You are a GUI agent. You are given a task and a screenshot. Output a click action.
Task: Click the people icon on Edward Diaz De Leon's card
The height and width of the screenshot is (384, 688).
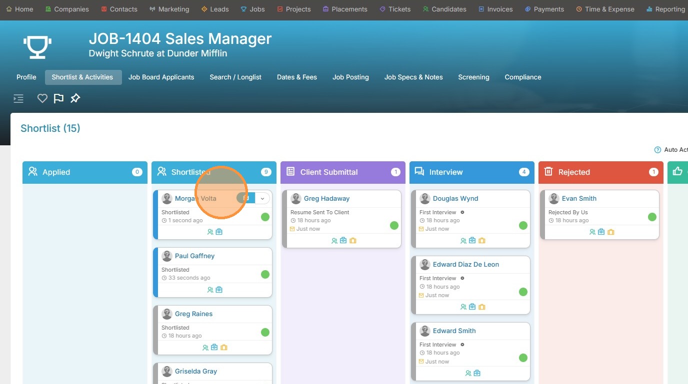pyautogui.click(x=463, y=307)
